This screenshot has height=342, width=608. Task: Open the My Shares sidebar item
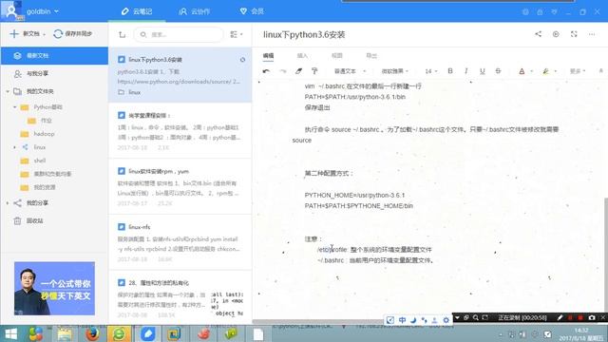37,202
